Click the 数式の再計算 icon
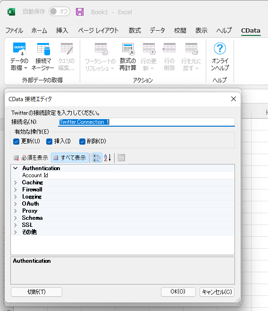The image size is (268, 311). 128,49
